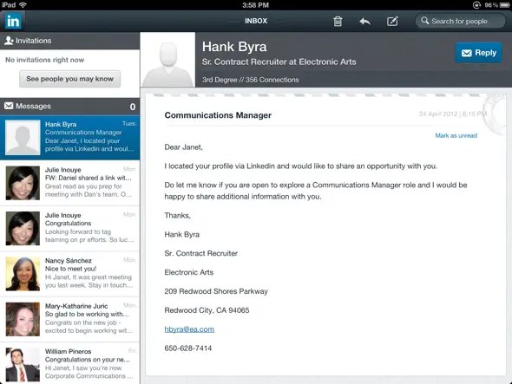Focus the Search for people field
Viewport: 512px width, 384px height.
(460, 21)
